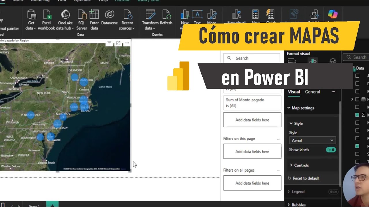Click the fx visual calculation icon

pos(236,14)
